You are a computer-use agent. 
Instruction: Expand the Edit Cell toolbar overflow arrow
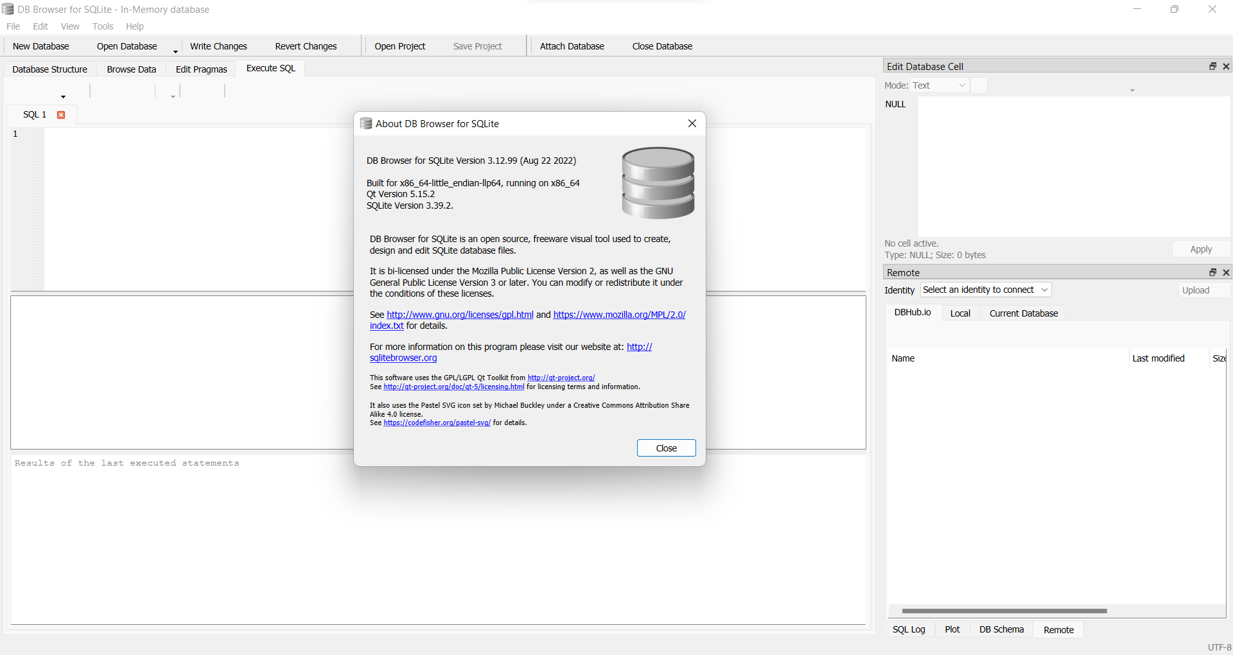click(x=1132, y=91)
